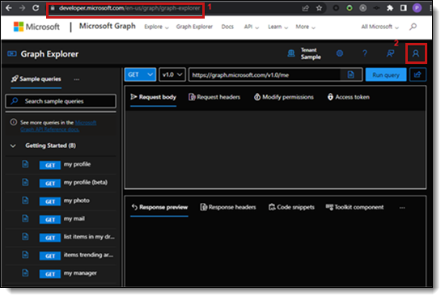Click the Run query button
Screen dimensions: 445x300
pos(386,75)
